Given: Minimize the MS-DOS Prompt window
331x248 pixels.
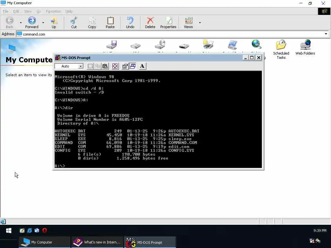Looking at the screenshot, I should pyautogui.click(x=245, y=57).
